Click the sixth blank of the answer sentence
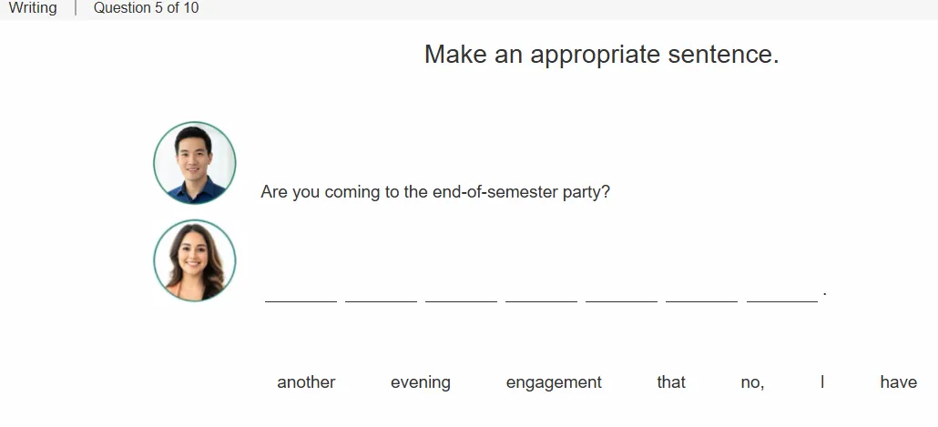The width and height of the screenshot is (938, 427). tap(702, 293)
